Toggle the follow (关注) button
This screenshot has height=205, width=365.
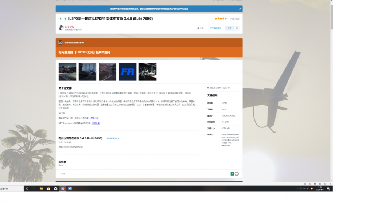tap(230, 28)
